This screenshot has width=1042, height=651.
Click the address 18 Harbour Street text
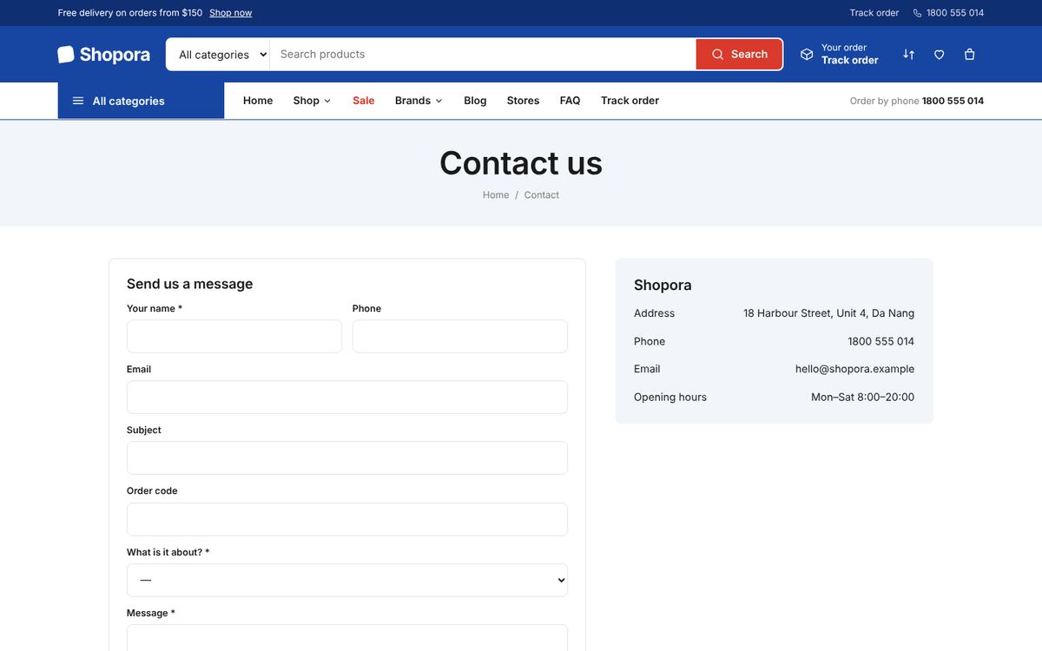coord(828,313)
